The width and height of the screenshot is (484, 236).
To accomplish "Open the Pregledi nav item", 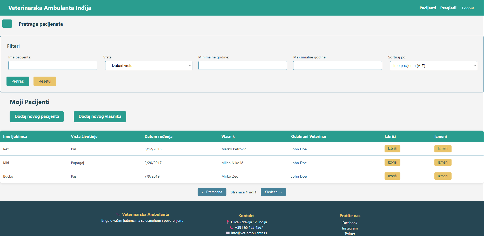I will click(x=448, y=8).
